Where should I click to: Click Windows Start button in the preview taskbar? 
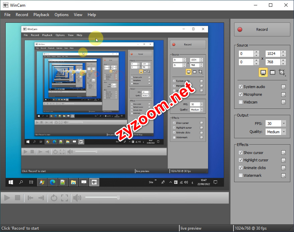(11, 182)
